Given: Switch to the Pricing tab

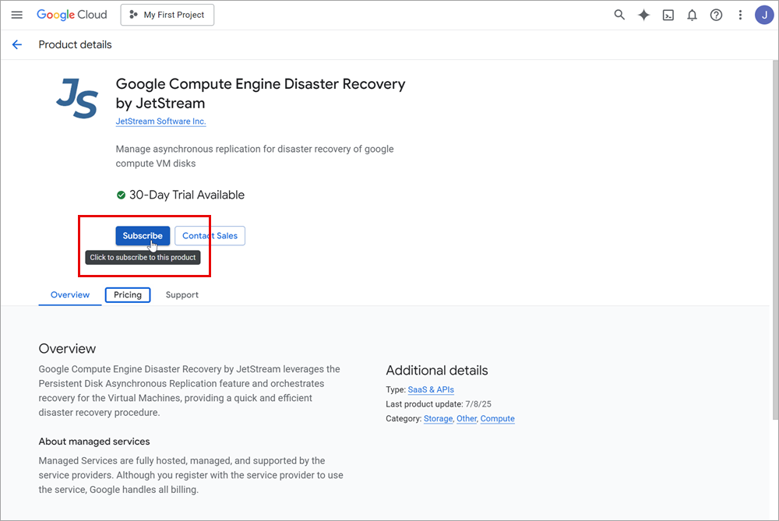Looking at the screenshot, I should coord(128,295).
